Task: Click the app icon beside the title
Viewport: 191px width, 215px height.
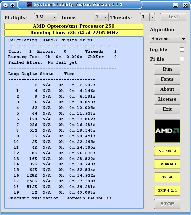Action: [x=29, y=5]
